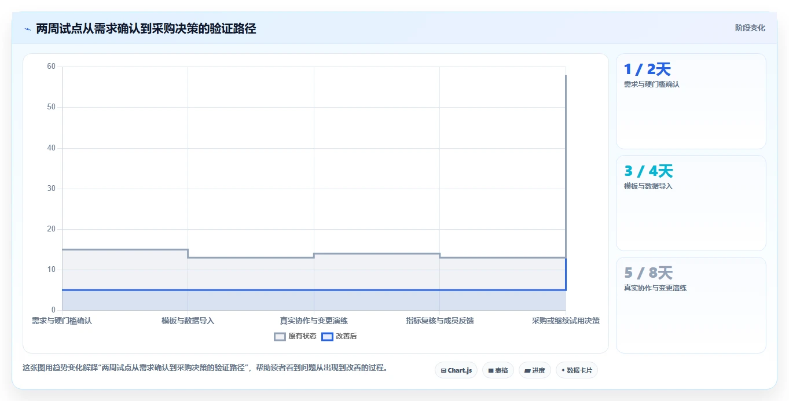The height and width of the screenshot is (401, 789).
Task: Click the y-axis value 10
Action: pyautogui.click(x=51, y=270)
